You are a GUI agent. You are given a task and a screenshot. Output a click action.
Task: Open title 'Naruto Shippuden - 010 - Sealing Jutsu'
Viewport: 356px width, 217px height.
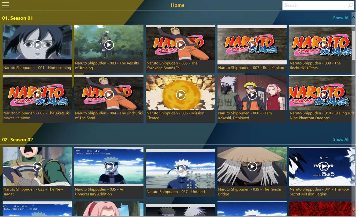(322, 115)
